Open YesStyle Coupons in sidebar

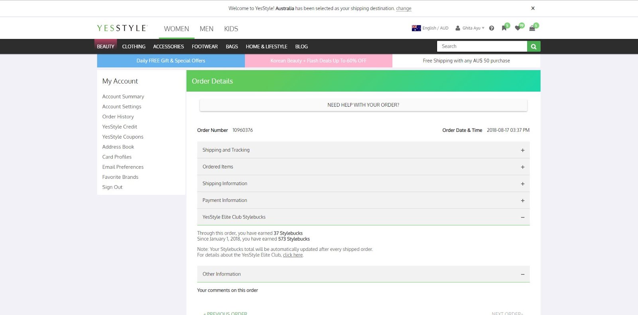click(x=123, y=137)
